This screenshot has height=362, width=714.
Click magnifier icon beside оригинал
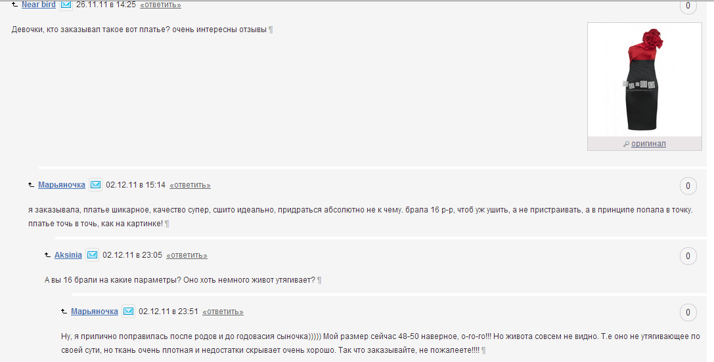click(627, 144)
